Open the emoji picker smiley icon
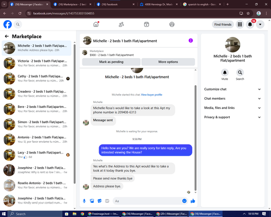The image size is (271, 217). 184,201
